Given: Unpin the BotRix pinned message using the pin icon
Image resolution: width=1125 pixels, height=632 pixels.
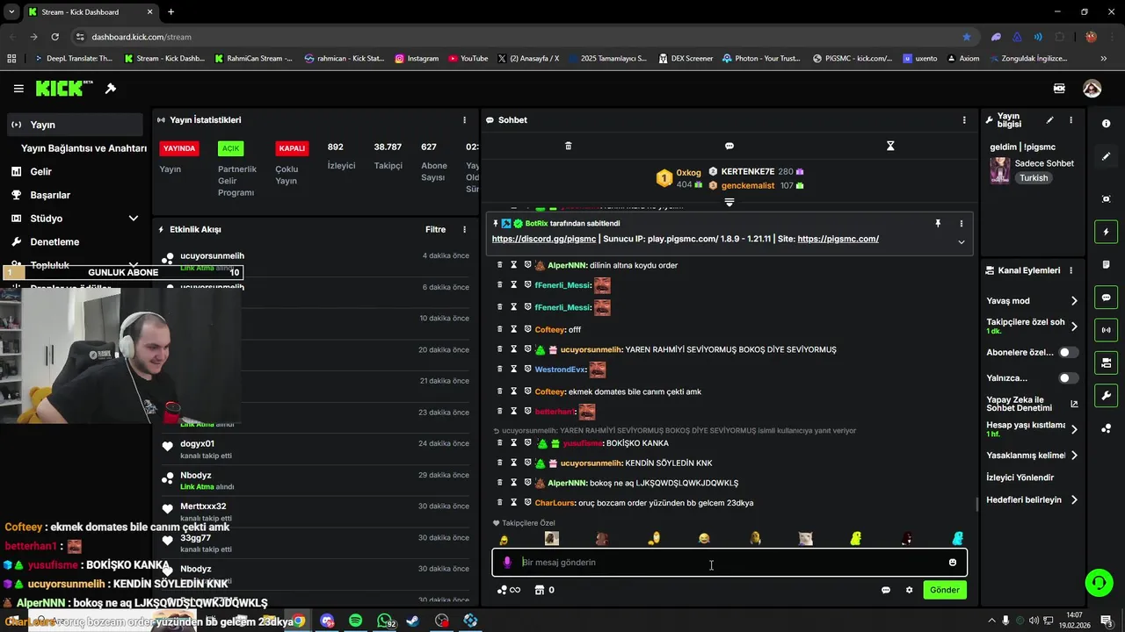Looking at the screenshot, I should coord(939,224).
